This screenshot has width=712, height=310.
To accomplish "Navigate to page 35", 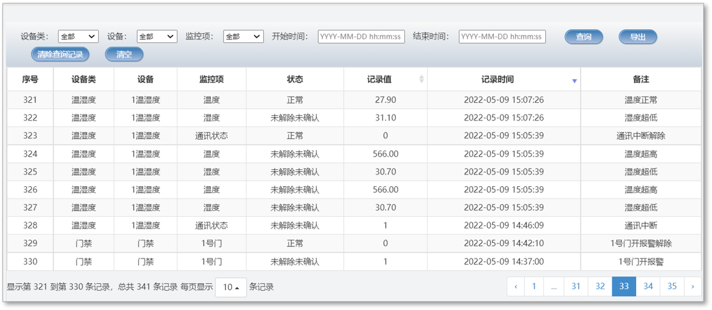I will (x=672, y=286).
